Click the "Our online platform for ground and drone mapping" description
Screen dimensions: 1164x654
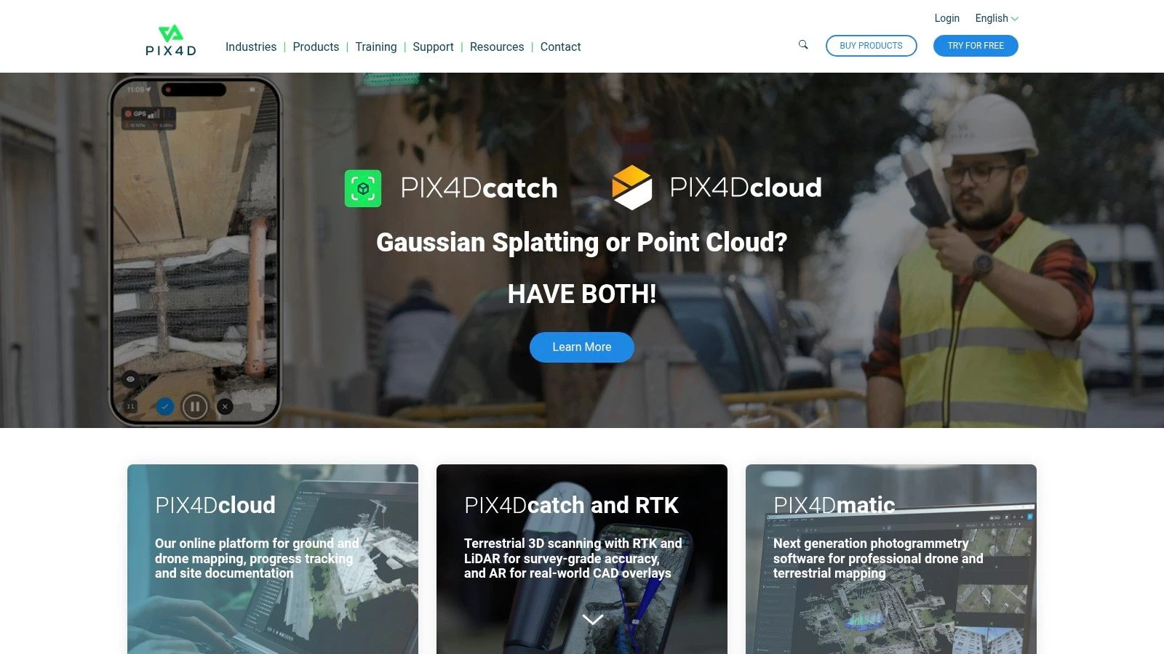pyautogui.click(x=257, y=558)
